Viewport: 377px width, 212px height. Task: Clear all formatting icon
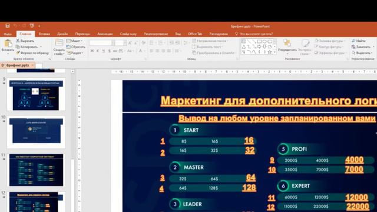(144, 43)
